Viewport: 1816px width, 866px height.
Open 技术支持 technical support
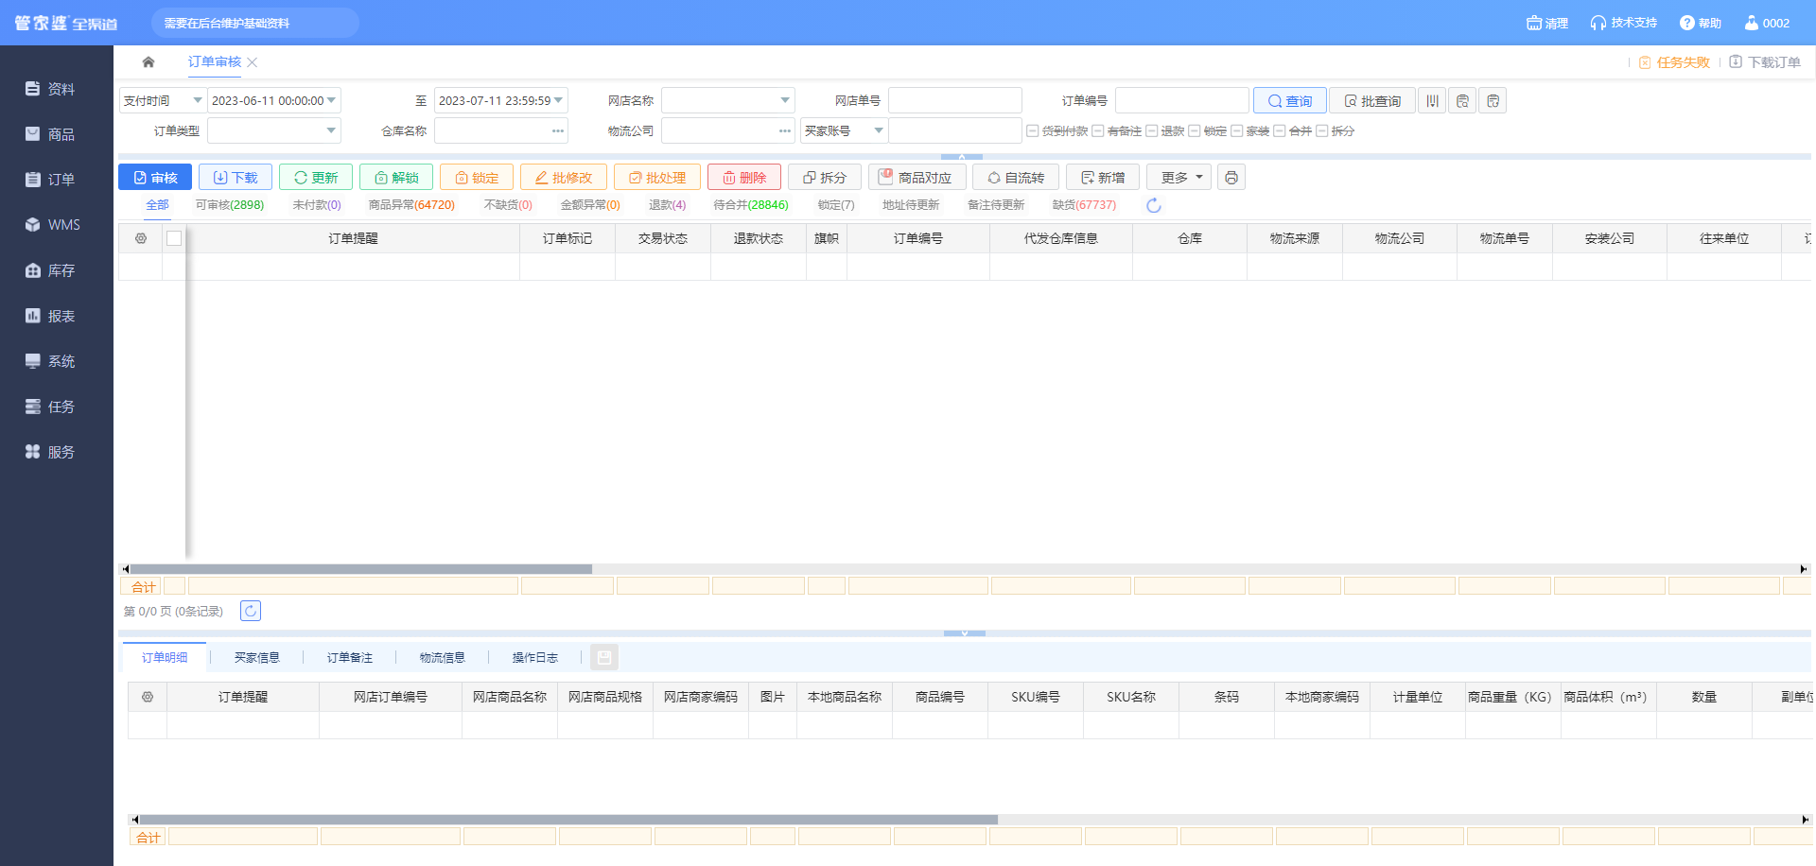click(1623, 23)
